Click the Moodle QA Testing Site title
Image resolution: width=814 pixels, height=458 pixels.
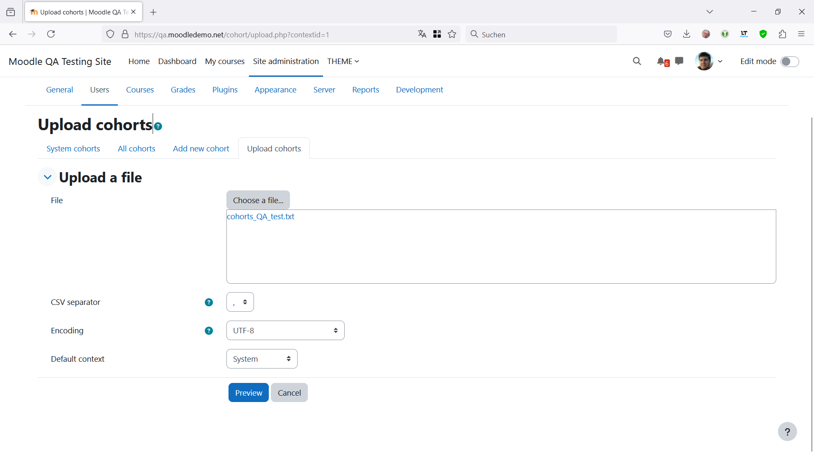[60, 61]
